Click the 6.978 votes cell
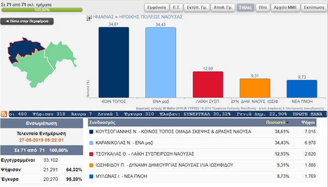Screen dimensions: 328x187 pyautogui.click(x=310, y=143)
